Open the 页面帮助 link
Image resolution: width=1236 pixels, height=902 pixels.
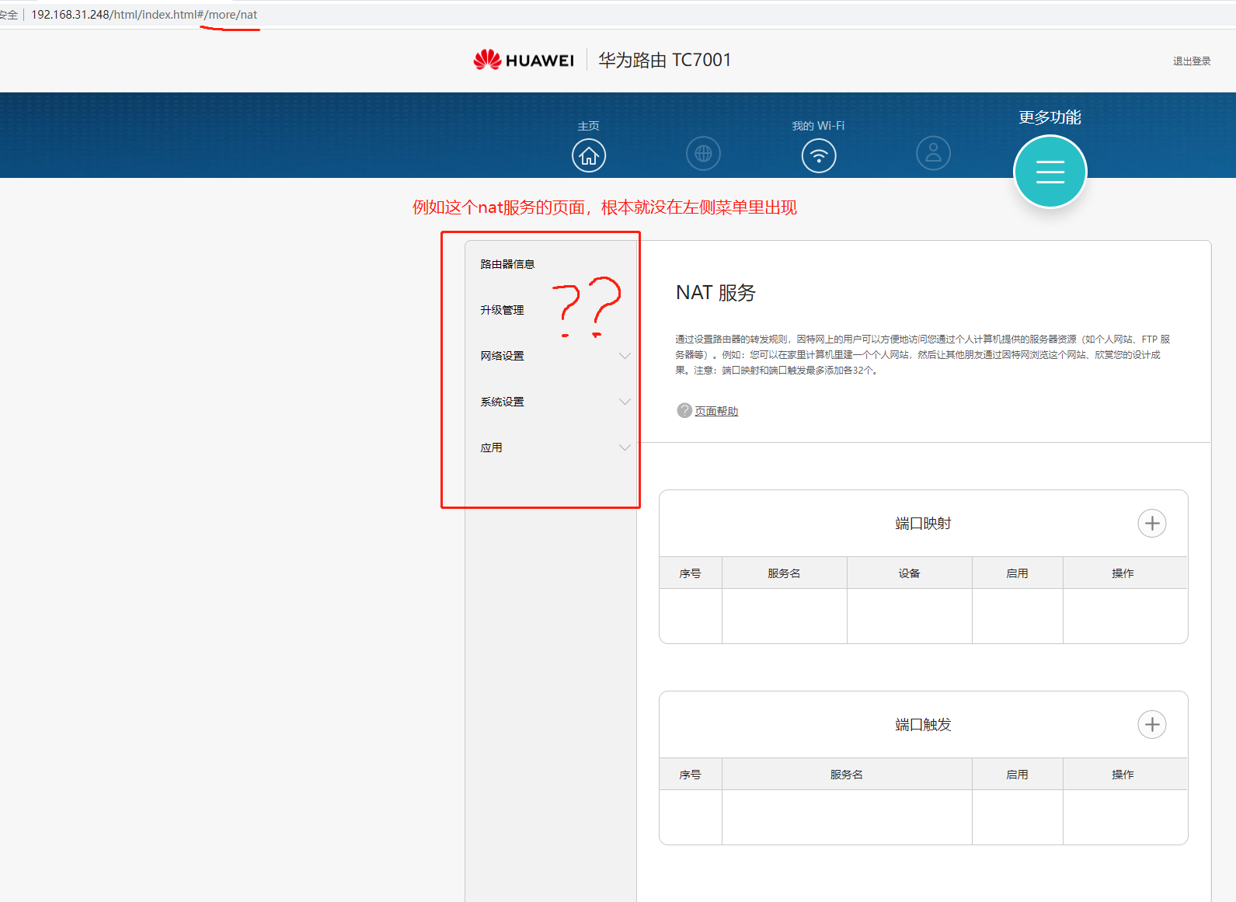click(716, 411)
